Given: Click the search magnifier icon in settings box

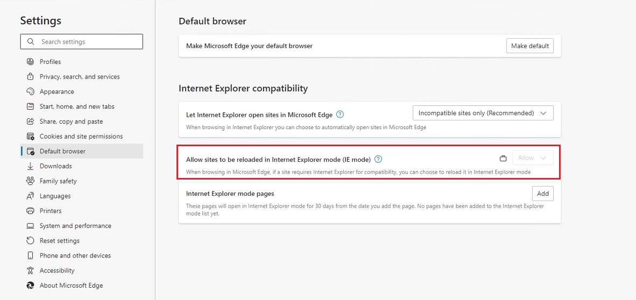Looking at the screenshot, I should [x=31, y=42].
